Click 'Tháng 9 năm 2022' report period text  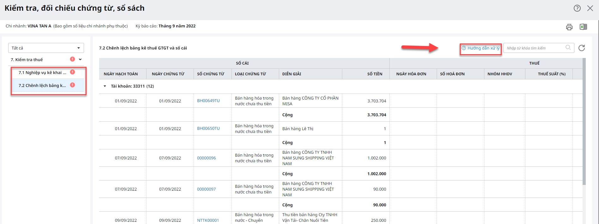[x=177, y=26]
